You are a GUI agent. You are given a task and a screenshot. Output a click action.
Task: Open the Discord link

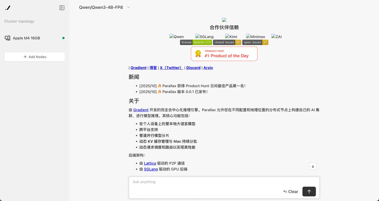tap(193, 68)
